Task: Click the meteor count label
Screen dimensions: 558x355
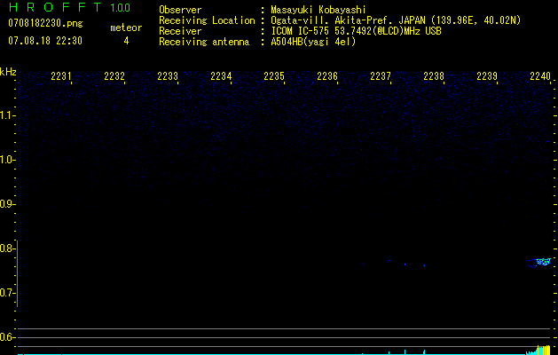Action: coord(126,28)
